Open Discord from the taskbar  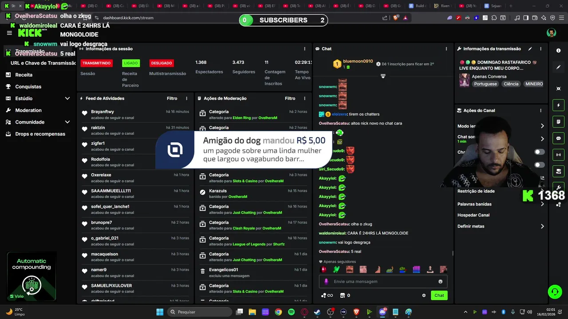[x=383, y=312]
